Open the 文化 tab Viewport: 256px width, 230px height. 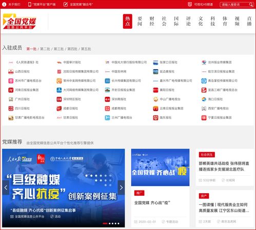click(201, 21)
